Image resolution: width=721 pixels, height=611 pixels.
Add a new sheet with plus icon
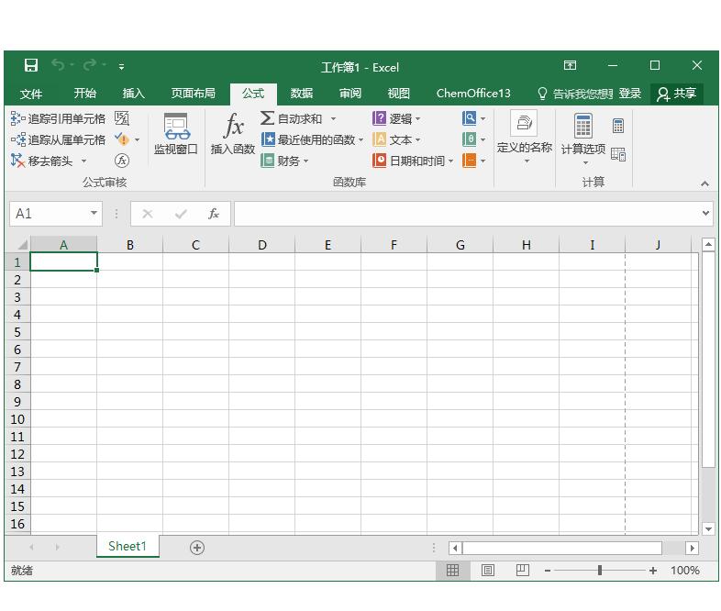point(197,548)
